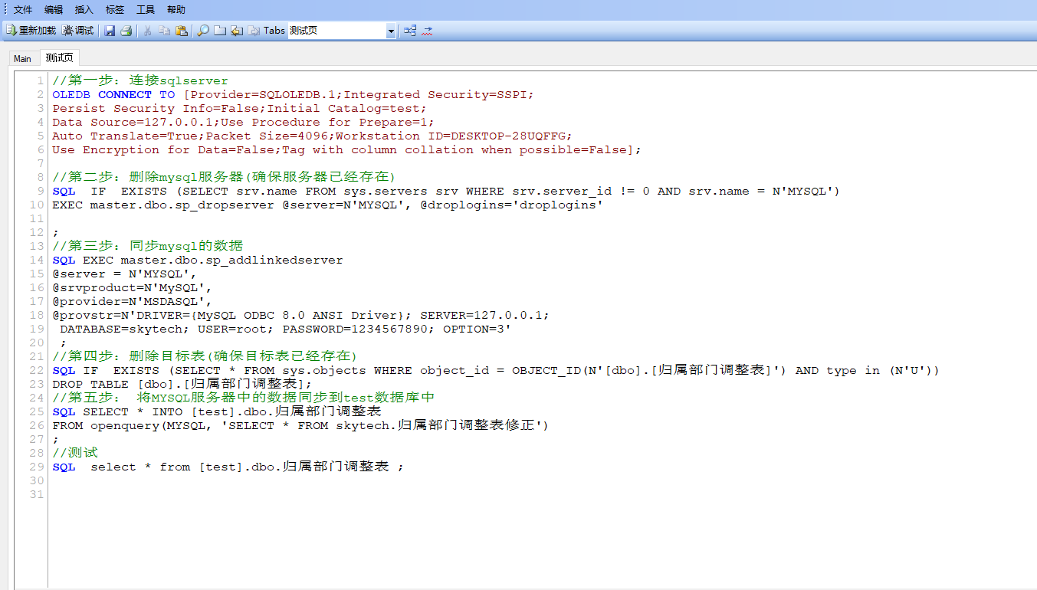Move the tab right with the right-arrow tab icon

coord(254,31)
